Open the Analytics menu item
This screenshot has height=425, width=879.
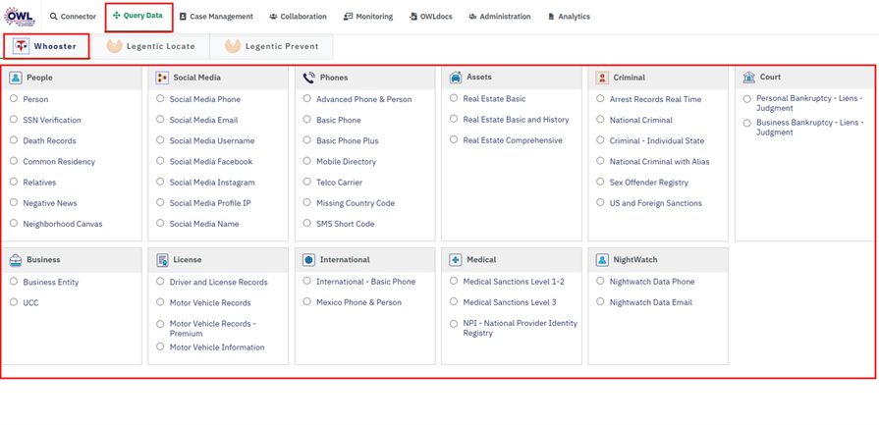(569, 17)
